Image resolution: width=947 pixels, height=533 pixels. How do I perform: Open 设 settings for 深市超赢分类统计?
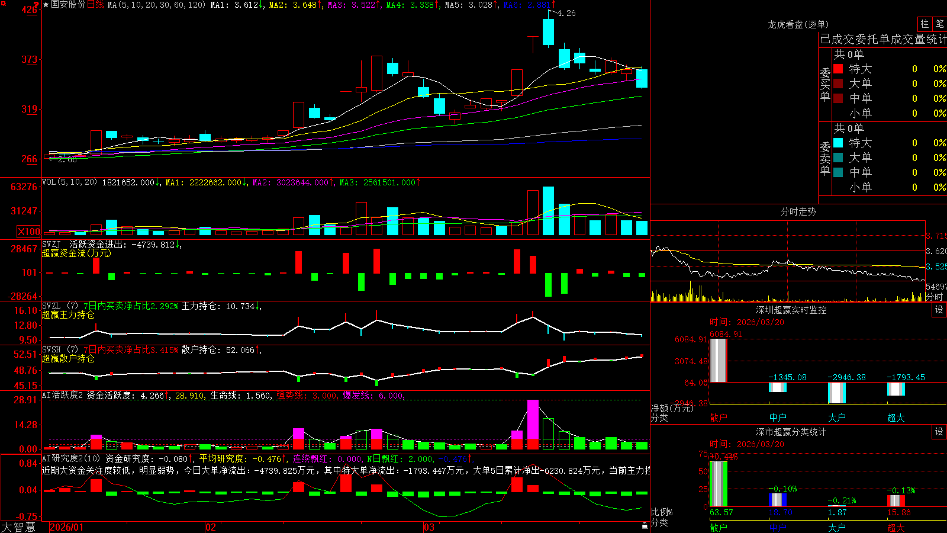(939, 432)
